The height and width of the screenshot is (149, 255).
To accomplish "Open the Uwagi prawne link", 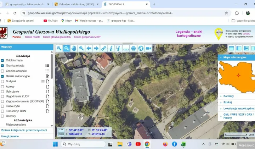I will [x=10, y=136].
